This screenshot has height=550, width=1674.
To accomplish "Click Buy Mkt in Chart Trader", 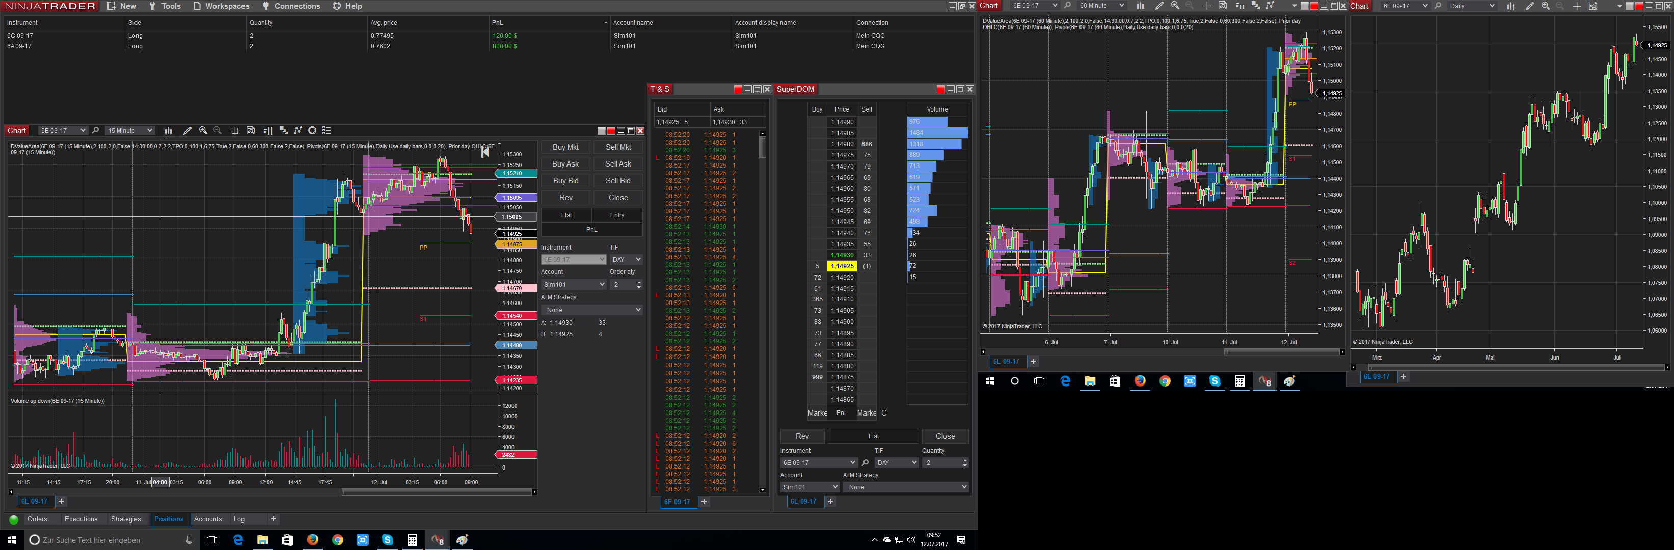I will 565,147.
